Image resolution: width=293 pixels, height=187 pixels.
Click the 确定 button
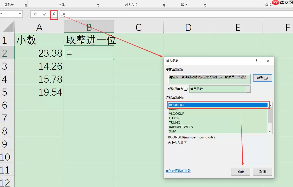241,172
